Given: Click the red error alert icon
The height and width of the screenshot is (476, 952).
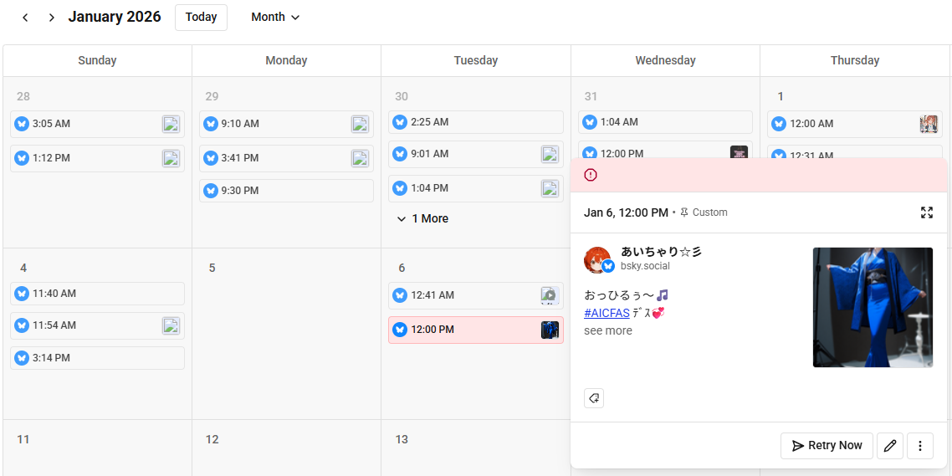Looking at the screenshot, I should [x=591, y=175].
